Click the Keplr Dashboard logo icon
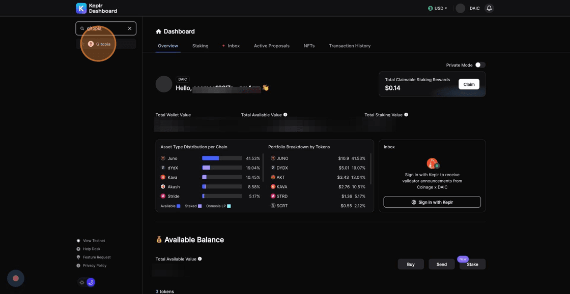The image size is (570, 294). point(81,8)
